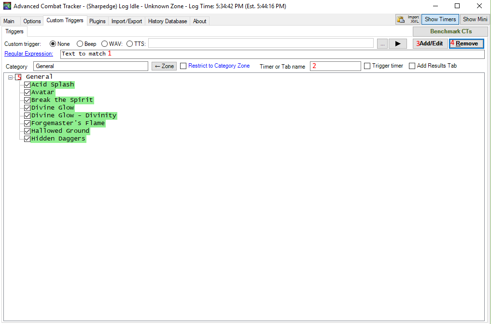Open the History Database tab
The image size is (491, 324).
(168, 21)
